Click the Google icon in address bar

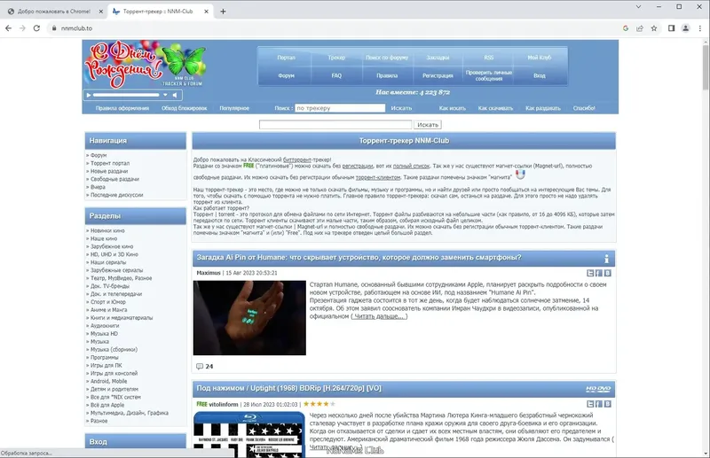point(626,28)
